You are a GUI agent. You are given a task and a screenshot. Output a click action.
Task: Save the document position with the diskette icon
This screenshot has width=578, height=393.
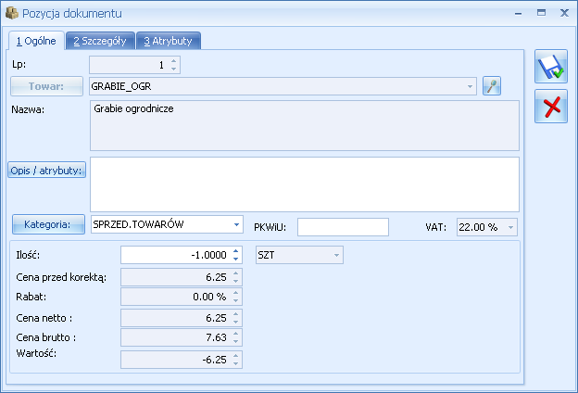(x=551, y=67)
